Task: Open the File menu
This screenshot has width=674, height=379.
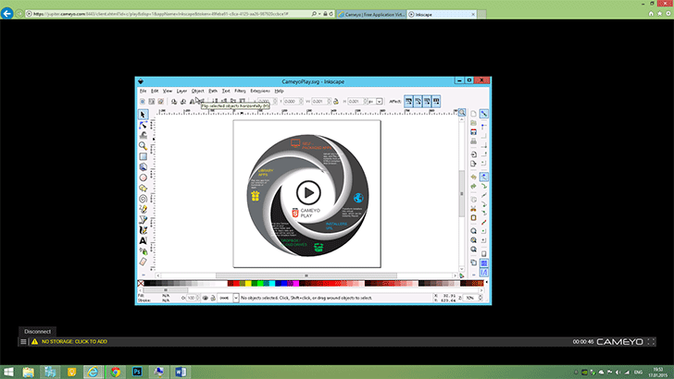Action: point(143,91)
